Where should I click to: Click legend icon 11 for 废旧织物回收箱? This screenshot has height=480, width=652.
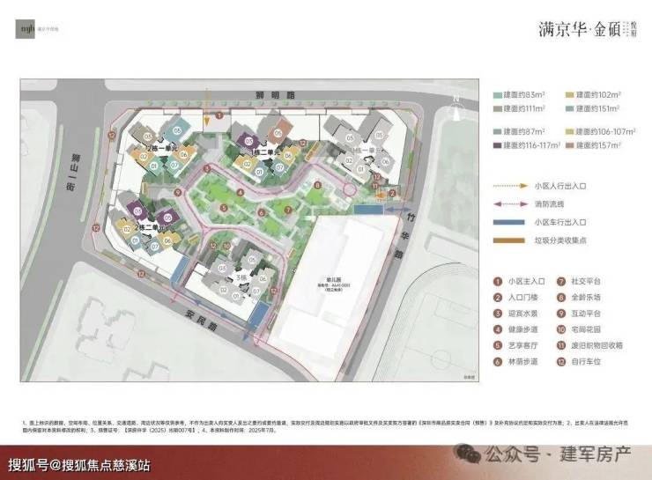(561, 345)
